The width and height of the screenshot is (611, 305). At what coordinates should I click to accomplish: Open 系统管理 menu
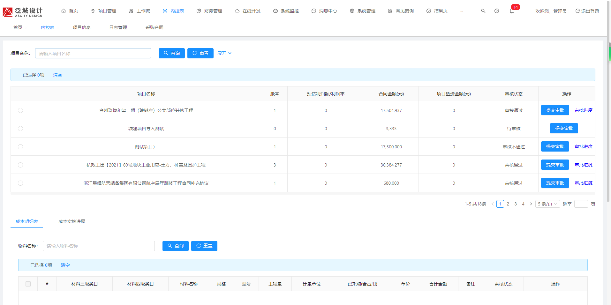pos(363,11)
